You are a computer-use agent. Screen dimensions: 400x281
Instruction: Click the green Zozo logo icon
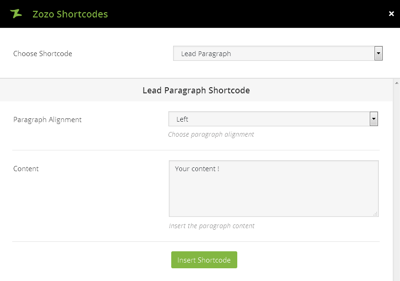pyautogui.click(x=16, y=14)
